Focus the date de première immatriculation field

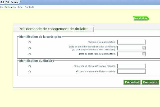(130, 48)
